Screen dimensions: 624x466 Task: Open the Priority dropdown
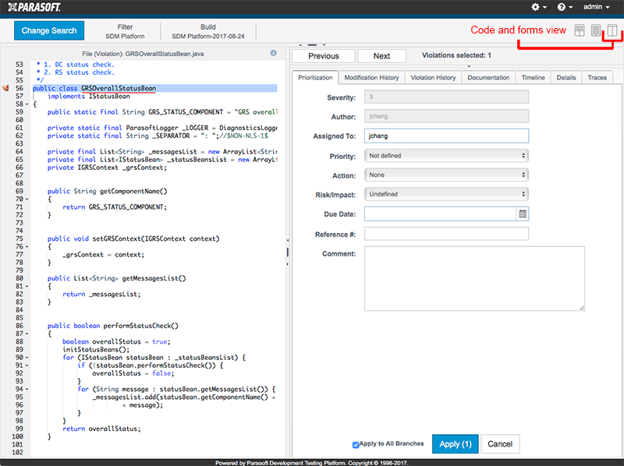pos(446,156)
